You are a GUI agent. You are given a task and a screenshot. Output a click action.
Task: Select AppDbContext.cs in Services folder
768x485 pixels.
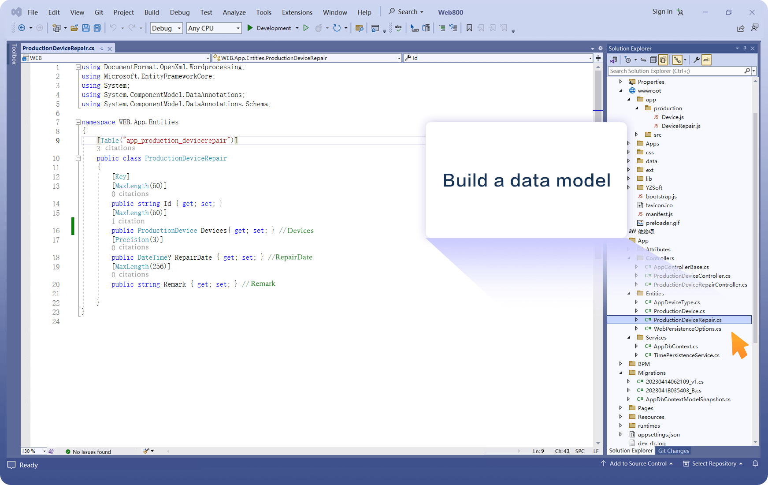tap(675, 346)
